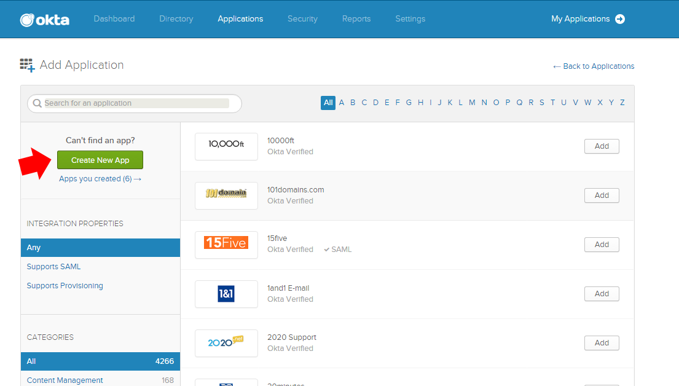Filter apps by letter L

[460, 103]
